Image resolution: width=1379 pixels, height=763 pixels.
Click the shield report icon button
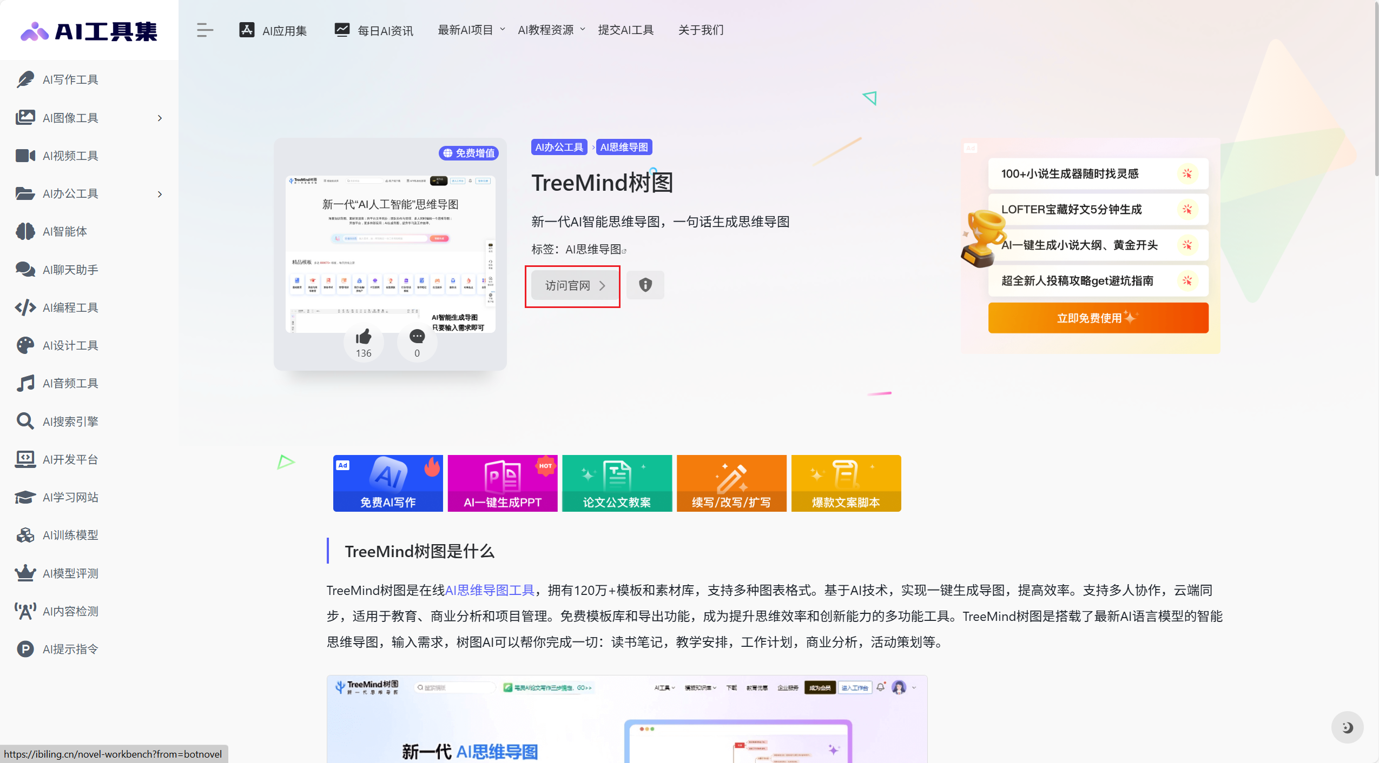click(645, 285)
